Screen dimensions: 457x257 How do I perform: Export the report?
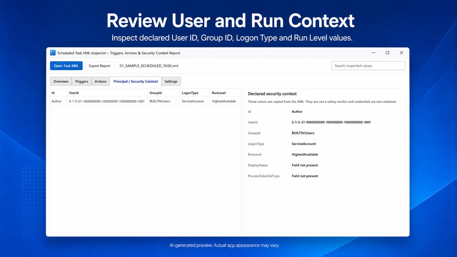tap(99, 66)
